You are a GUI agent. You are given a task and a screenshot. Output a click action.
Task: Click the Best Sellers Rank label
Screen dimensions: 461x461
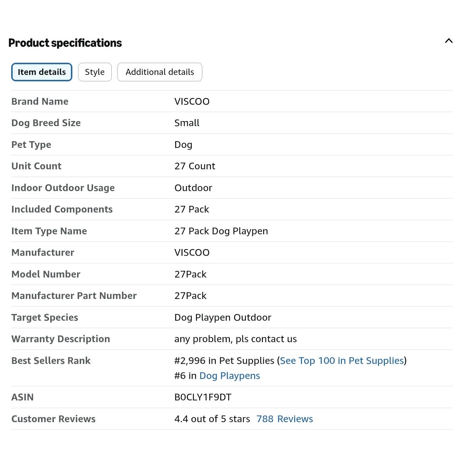pyautogui.click(x=51, y=361)
